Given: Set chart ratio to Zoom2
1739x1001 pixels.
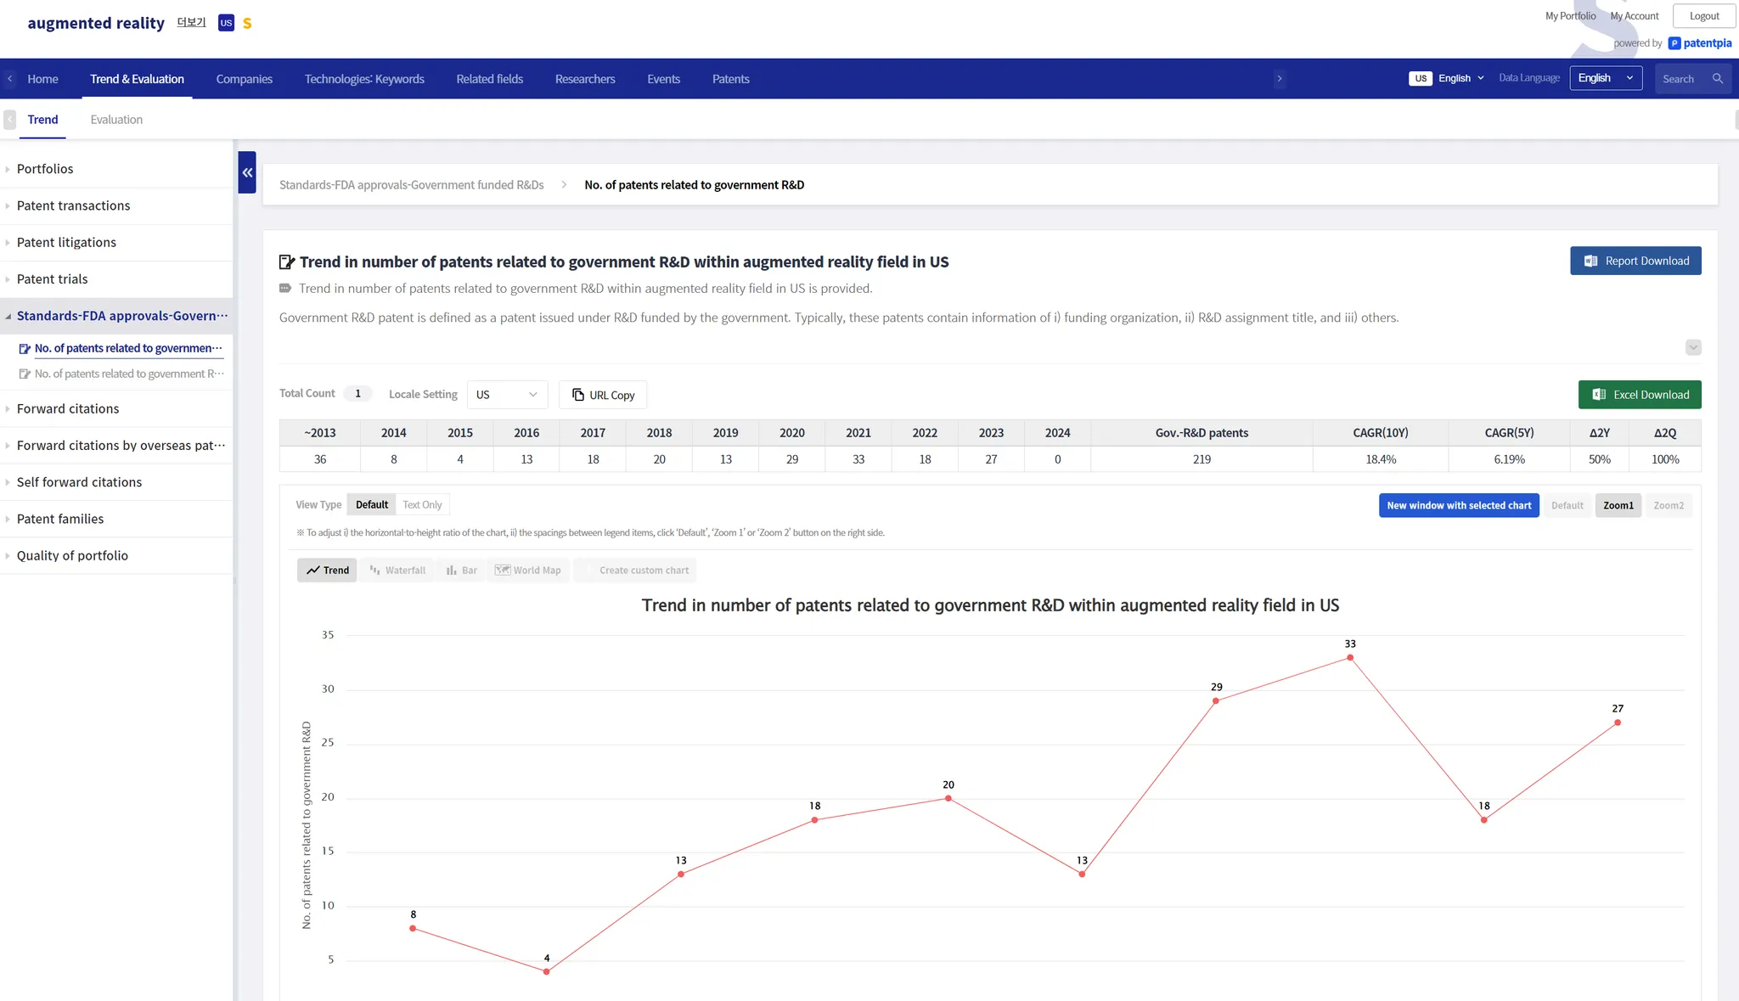Looking at the screenshot, I should click(x=1668, y=505).
